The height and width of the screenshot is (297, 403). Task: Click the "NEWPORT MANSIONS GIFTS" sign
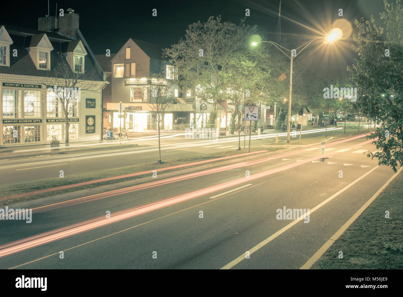22,121
